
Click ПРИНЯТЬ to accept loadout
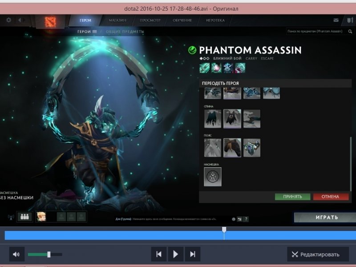292,197
